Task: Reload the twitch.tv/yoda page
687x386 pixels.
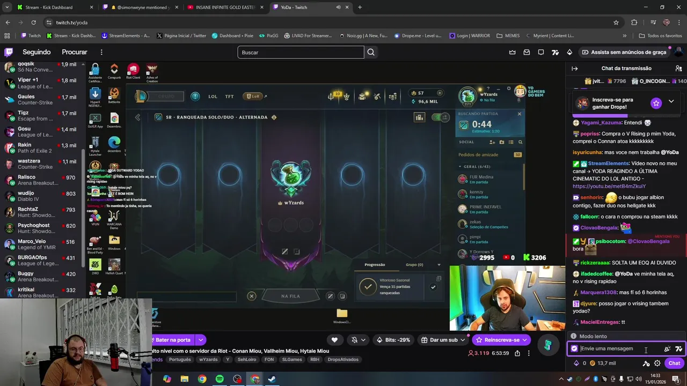Action: click(x=33, y=23)
